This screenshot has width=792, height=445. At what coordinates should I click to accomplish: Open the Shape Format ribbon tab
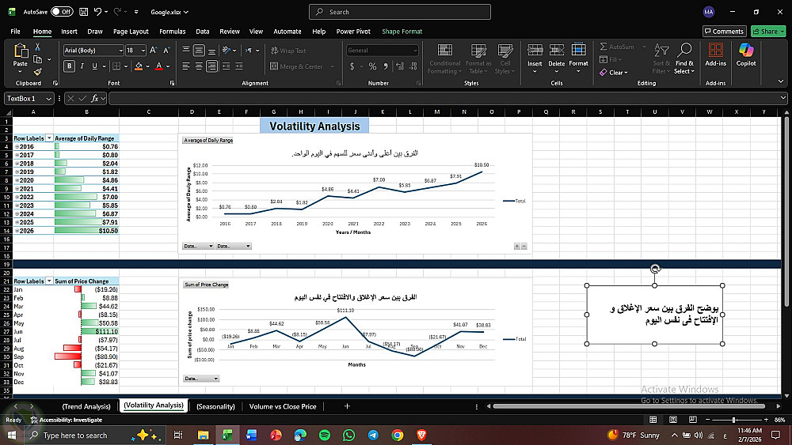click(x=402, y=32)
